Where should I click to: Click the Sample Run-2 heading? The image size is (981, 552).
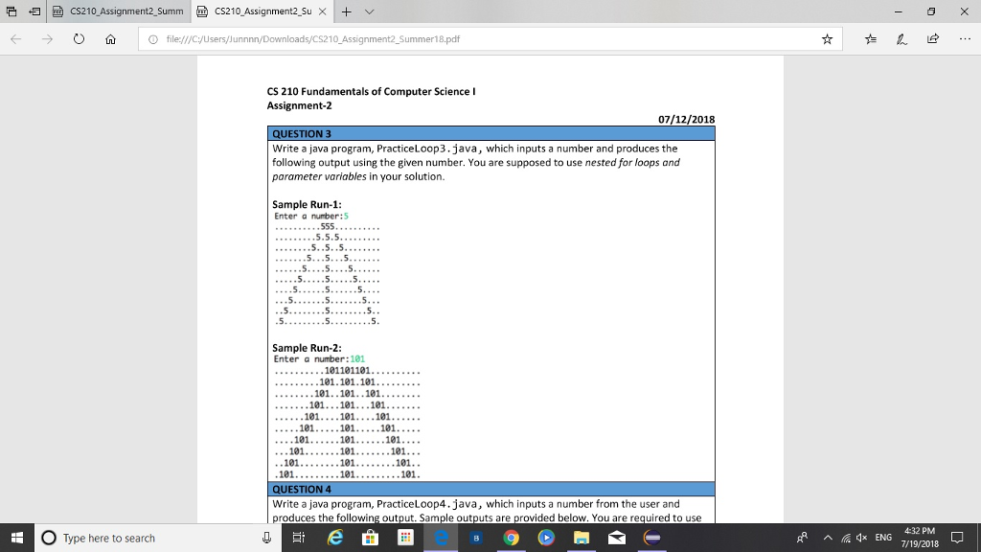307,348
